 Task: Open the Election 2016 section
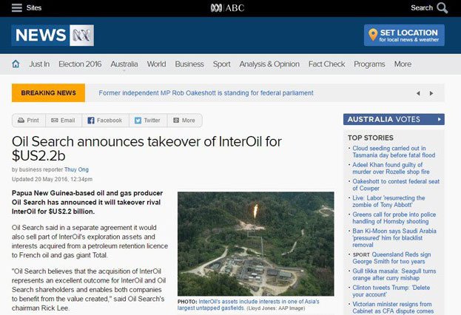coord(80,64)
